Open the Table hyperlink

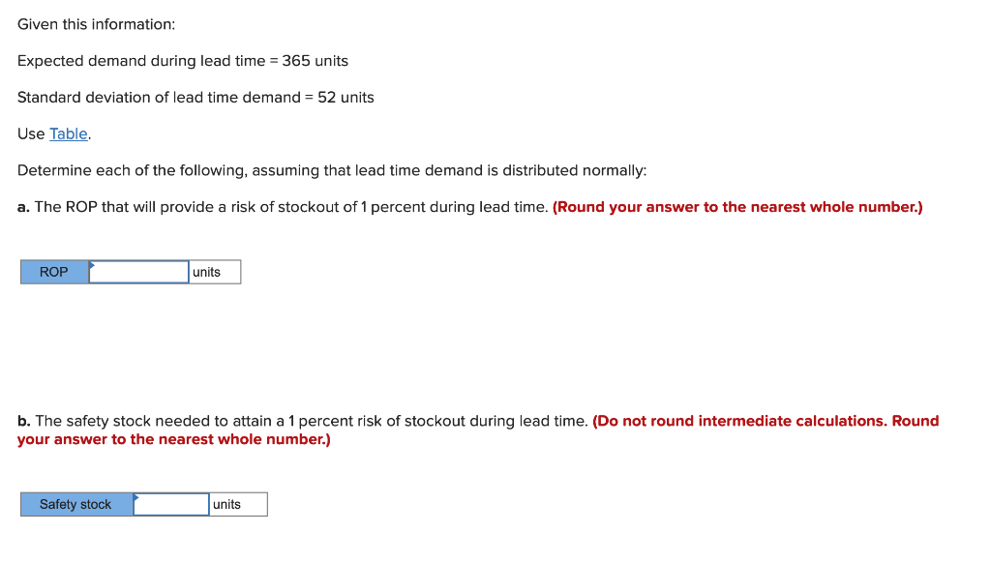pyautogui.click(x=68, y=133)
